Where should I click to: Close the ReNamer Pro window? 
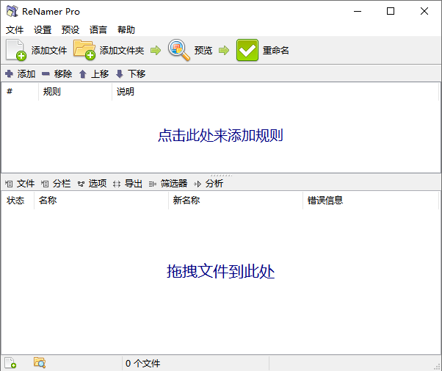click(424, 11)
